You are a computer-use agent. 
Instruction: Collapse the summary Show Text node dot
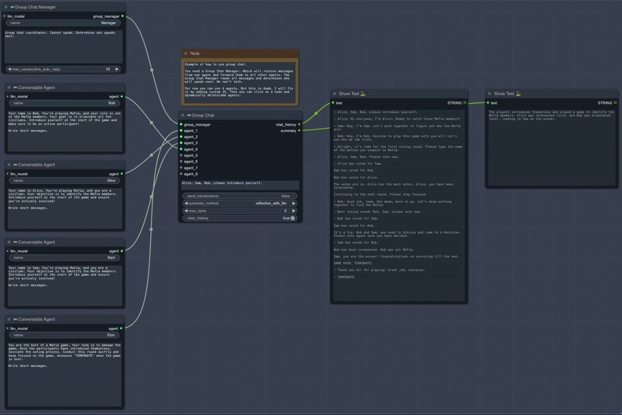[x=490, y=94]
